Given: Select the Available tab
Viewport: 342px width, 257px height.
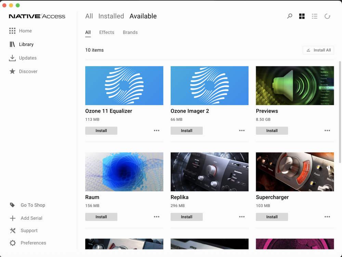Looking at the screenshot, I should pos(143,16).
